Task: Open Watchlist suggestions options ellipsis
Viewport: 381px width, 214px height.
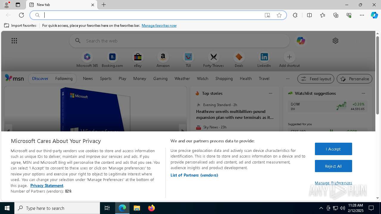Action: tap(363, 93)
